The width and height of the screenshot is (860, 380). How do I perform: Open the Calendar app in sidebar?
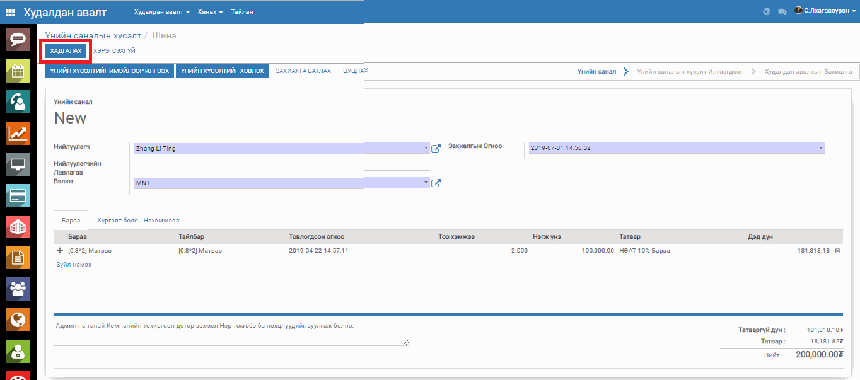point(18,71)
